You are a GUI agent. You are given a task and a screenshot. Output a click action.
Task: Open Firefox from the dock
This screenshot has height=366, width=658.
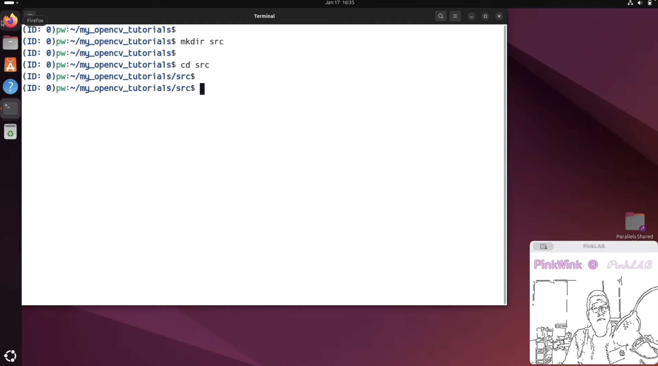coord(10,20)
